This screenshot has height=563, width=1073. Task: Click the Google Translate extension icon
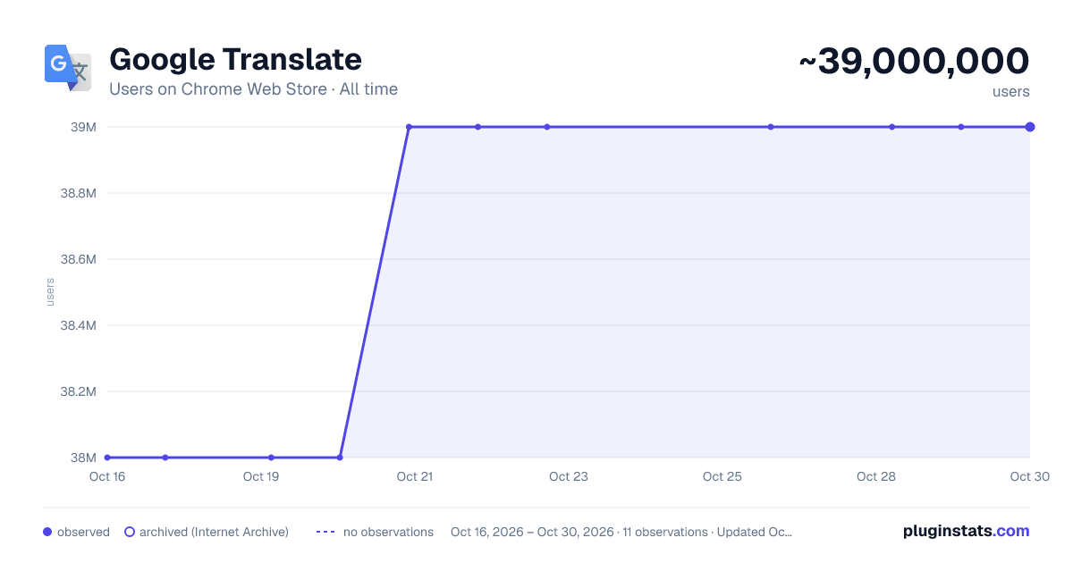68,68
